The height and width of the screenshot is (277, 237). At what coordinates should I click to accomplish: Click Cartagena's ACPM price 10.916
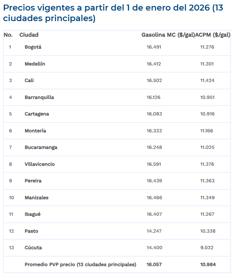point(207,114)
